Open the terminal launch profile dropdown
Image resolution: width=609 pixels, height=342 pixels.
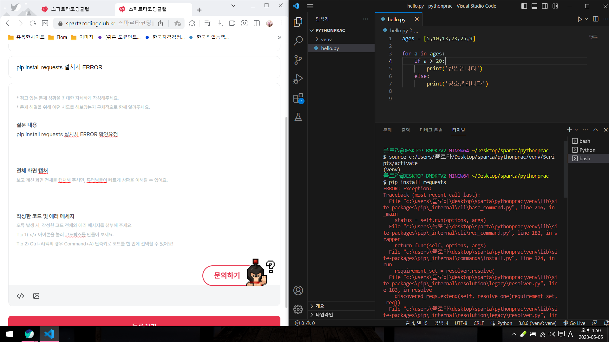click(576, 130)
